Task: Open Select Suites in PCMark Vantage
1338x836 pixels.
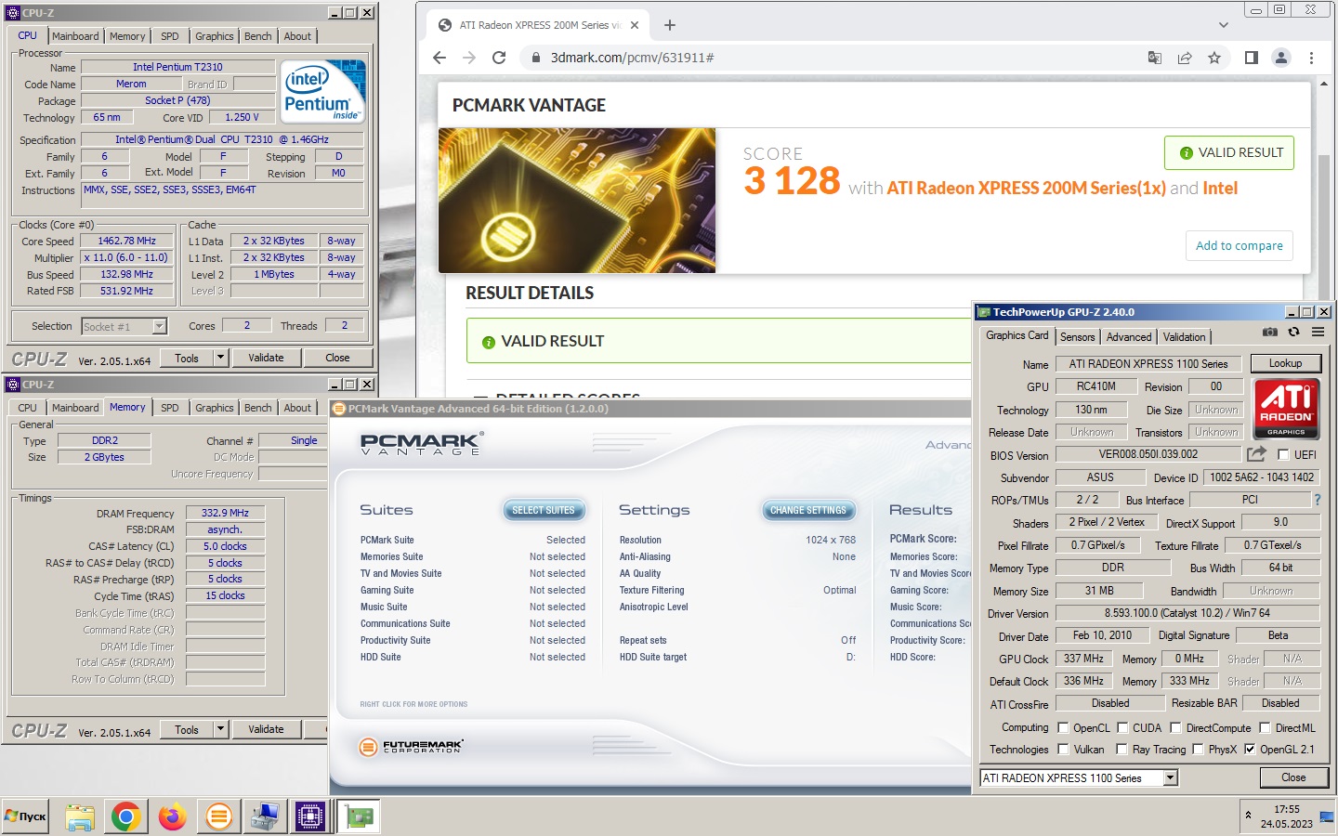Action: pos(544,510)
